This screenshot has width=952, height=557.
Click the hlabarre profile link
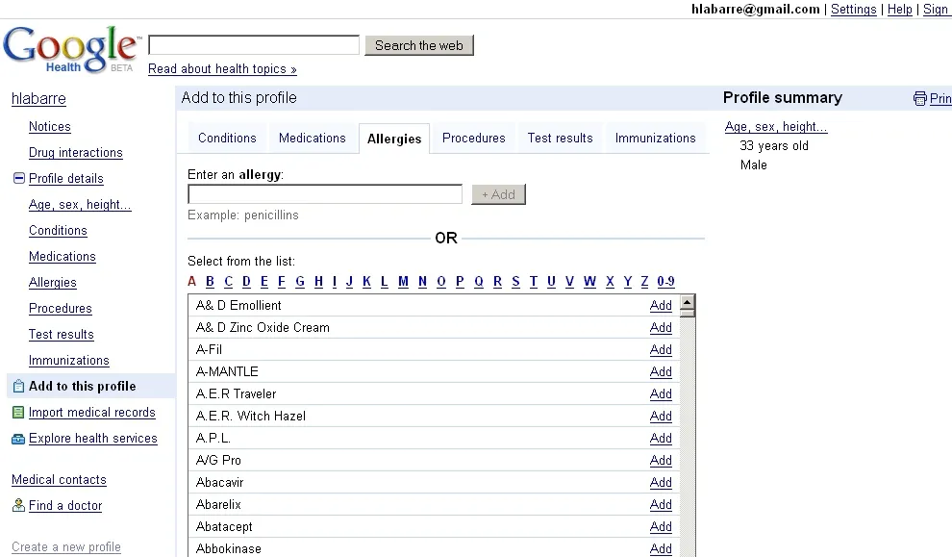click(38, 98)
